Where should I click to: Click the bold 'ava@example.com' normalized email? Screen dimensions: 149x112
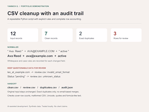coord(39,56)
